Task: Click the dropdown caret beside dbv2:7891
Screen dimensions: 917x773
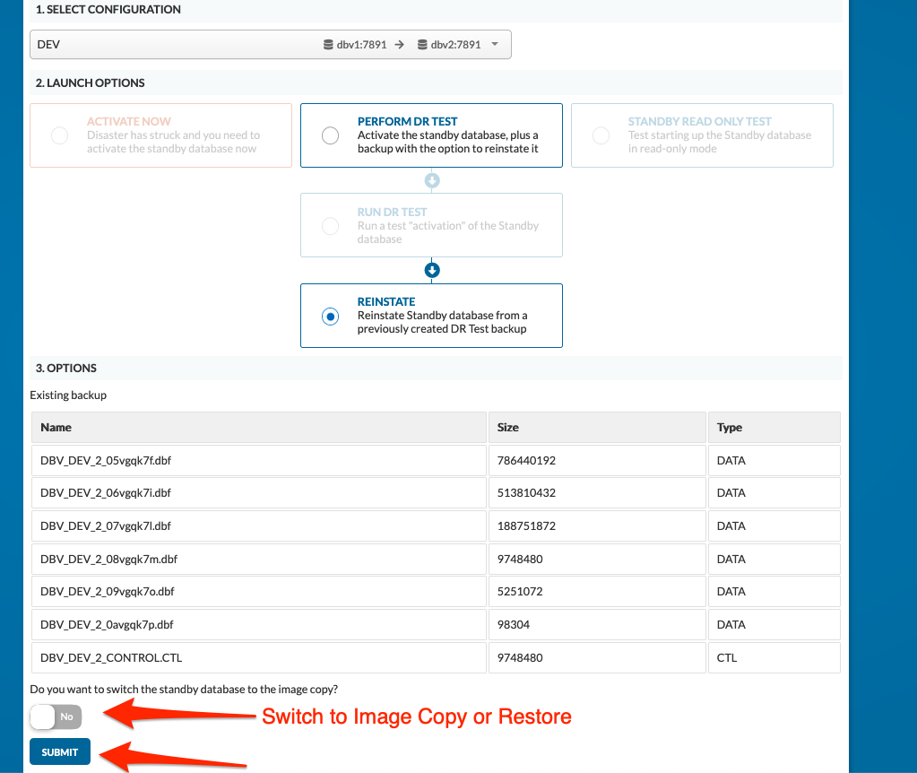Action: [x=495, y=45]
